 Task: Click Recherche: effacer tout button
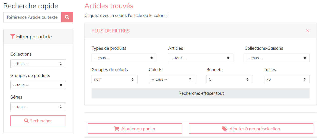coord(201,93)
